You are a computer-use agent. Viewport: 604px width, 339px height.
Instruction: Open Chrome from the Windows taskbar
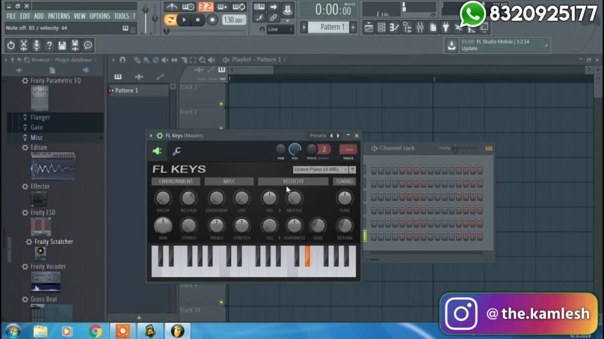click(x=95, y=331)
